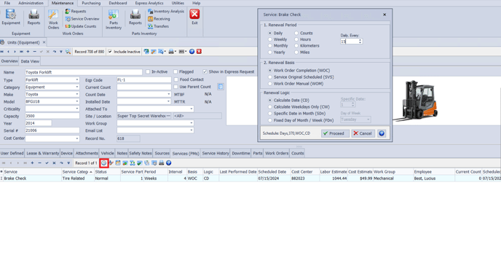This screenshot has width=501, height=277.
Task: Increment the Daily Every spinner value
Action: tap(360, 40)
